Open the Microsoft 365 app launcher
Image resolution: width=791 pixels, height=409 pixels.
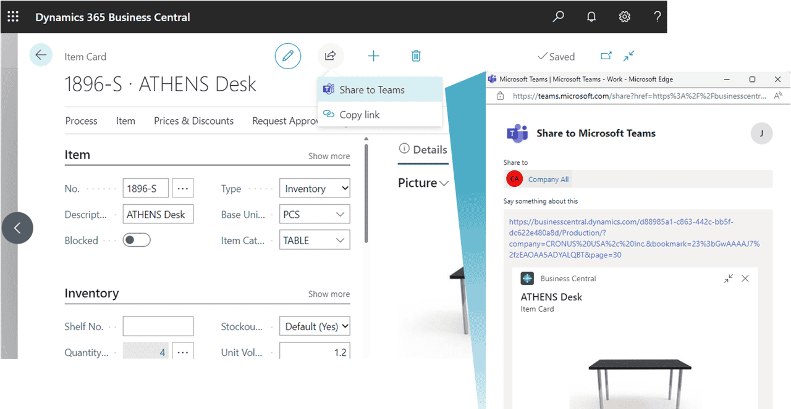tap(12, 17)
